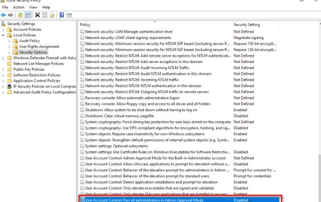Select Advanced Audit Policy Configuration tree item

click(x=44, y=92)
